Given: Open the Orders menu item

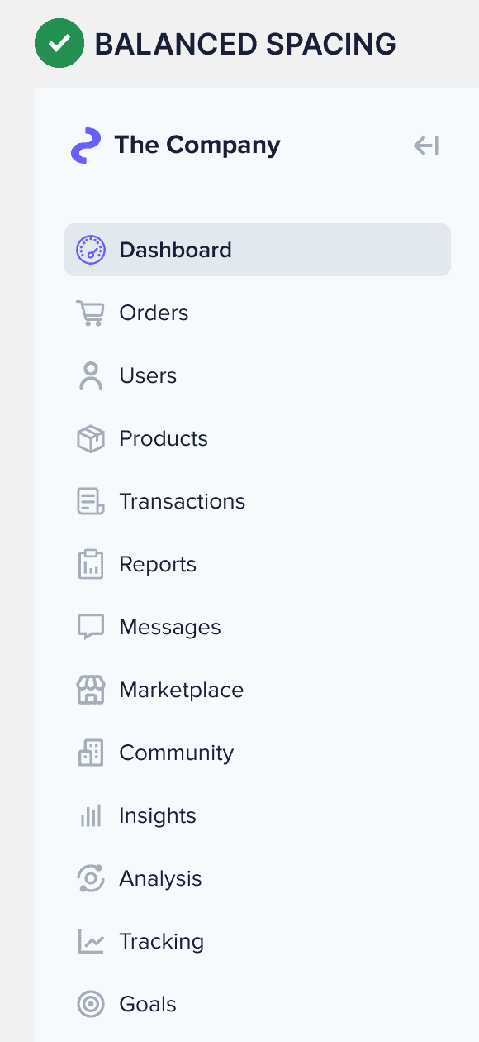Looking at the screenshot, I should 258,313.
